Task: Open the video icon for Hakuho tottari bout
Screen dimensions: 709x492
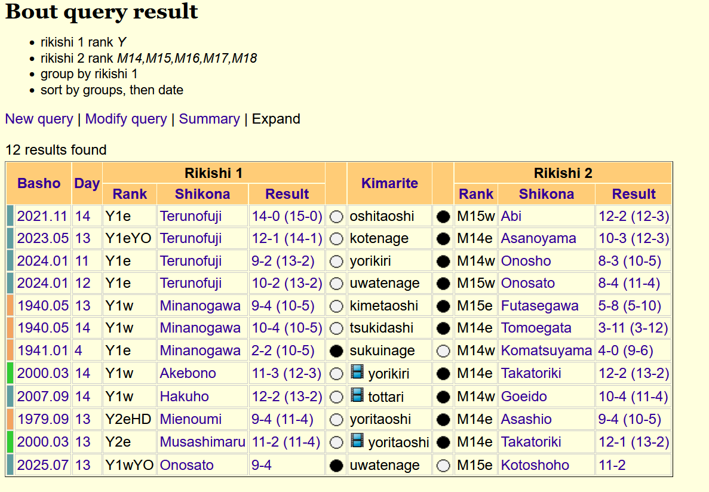Action: [357, 395]
